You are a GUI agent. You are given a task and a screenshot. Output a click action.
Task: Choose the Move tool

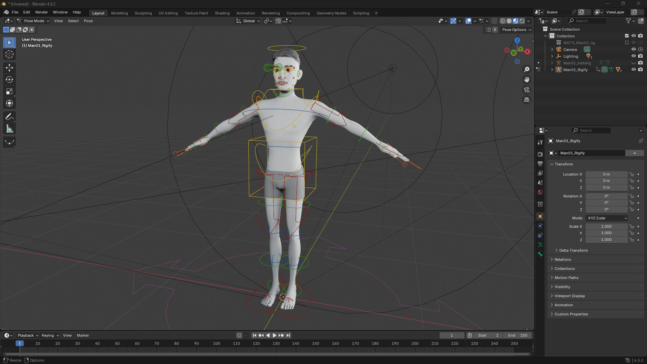coord(9,68)
